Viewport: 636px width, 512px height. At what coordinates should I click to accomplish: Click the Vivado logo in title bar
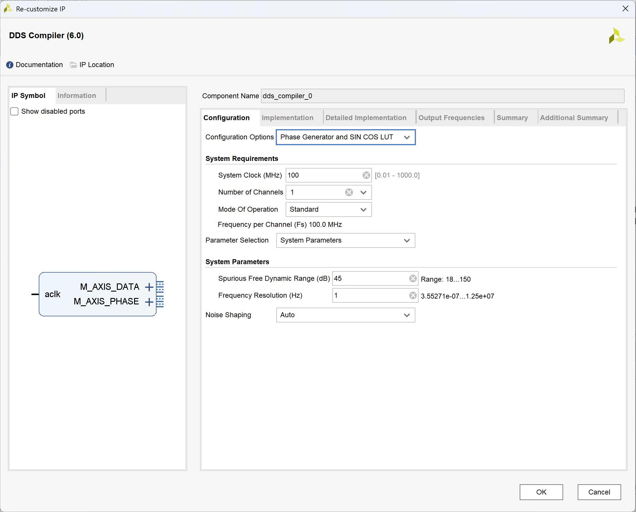tap(8, 9)
